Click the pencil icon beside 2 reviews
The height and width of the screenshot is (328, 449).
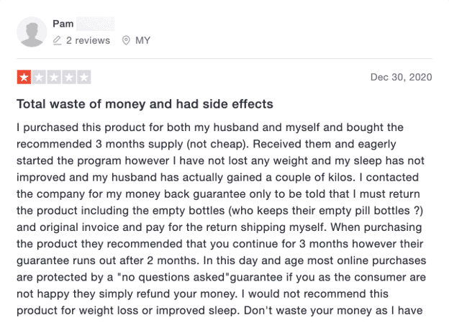tap(58, 40)
